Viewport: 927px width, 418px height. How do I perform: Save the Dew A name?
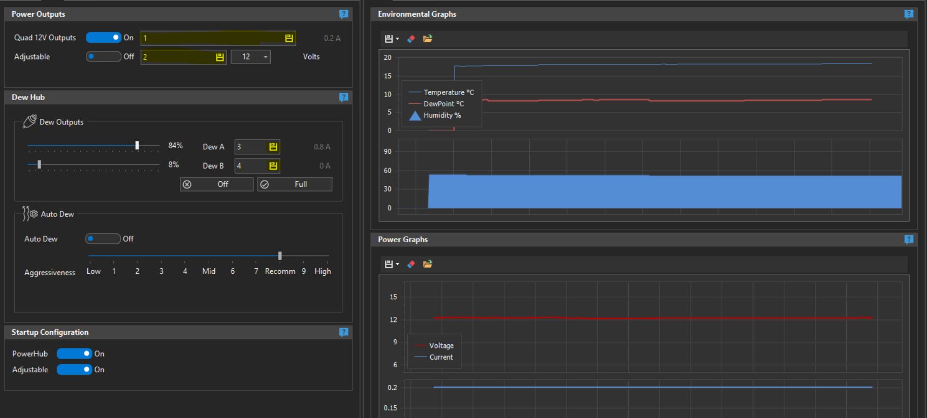tap(273, 147)
